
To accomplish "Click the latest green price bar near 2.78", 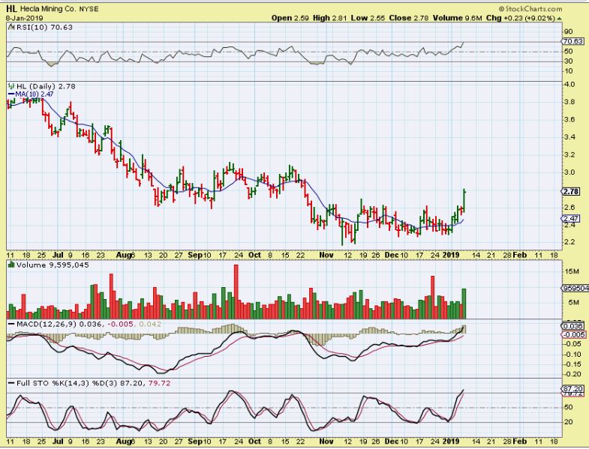I will [464, 200].
